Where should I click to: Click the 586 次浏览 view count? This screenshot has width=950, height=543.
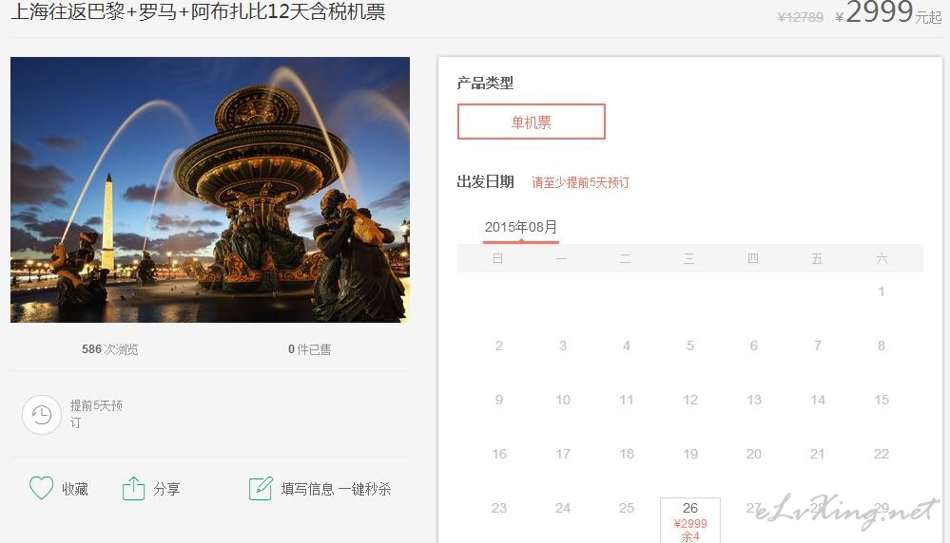(x=110, y=349)
